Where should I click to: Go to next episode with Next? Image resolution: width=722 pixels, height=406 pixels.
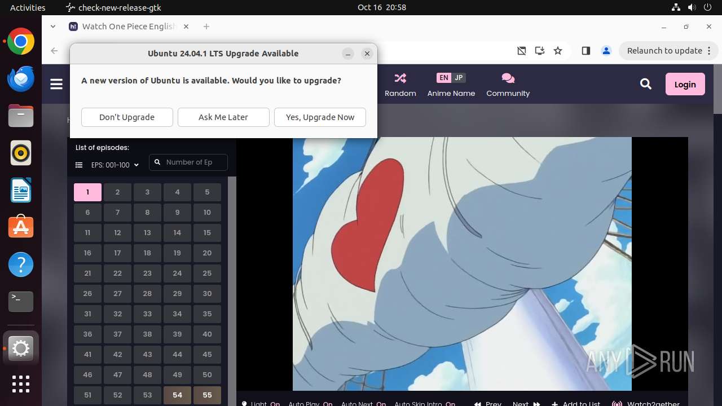(526, 404)
